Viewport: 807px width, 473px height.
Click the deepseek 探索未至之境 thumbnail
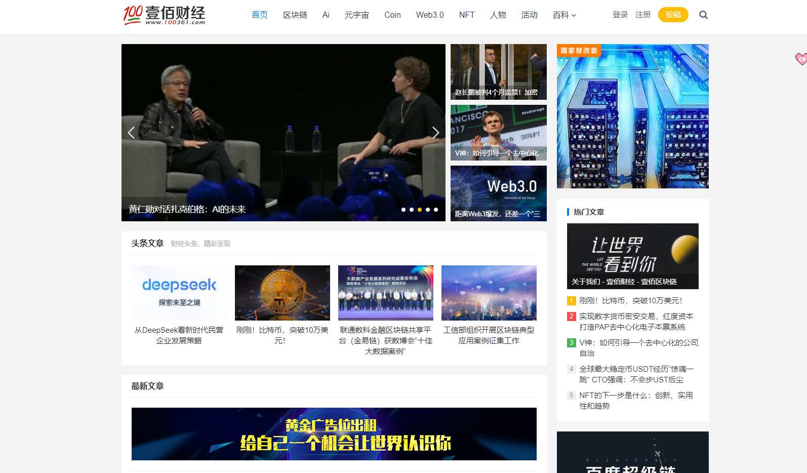pyautogui.click(x=179, y=293)
